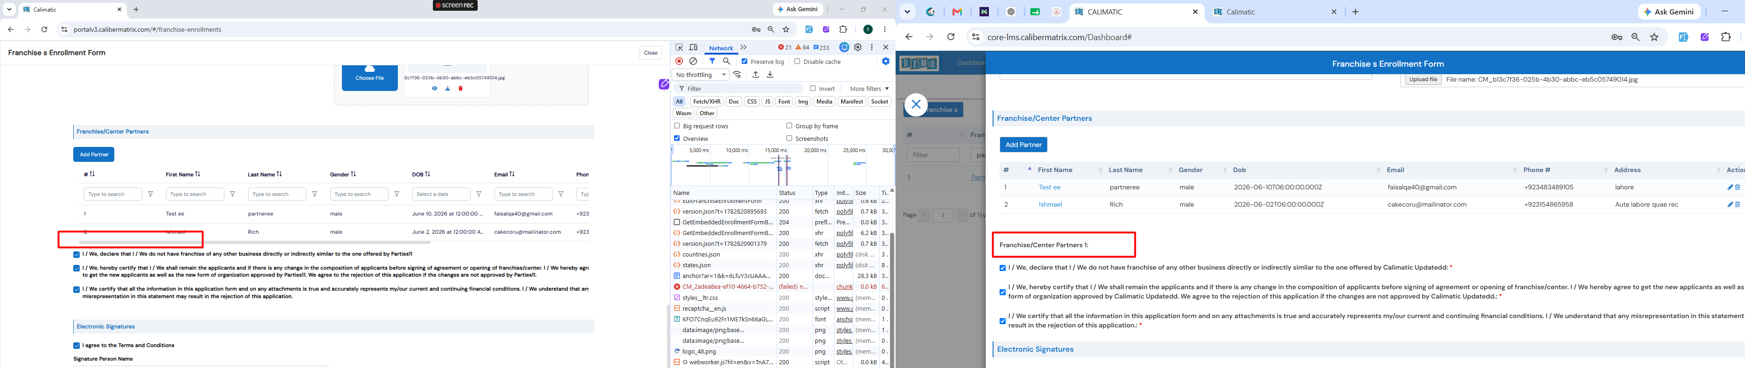Import HAR file with upload arrow
The height and width of the screenshot is (368, 1745).
[756, 75]
